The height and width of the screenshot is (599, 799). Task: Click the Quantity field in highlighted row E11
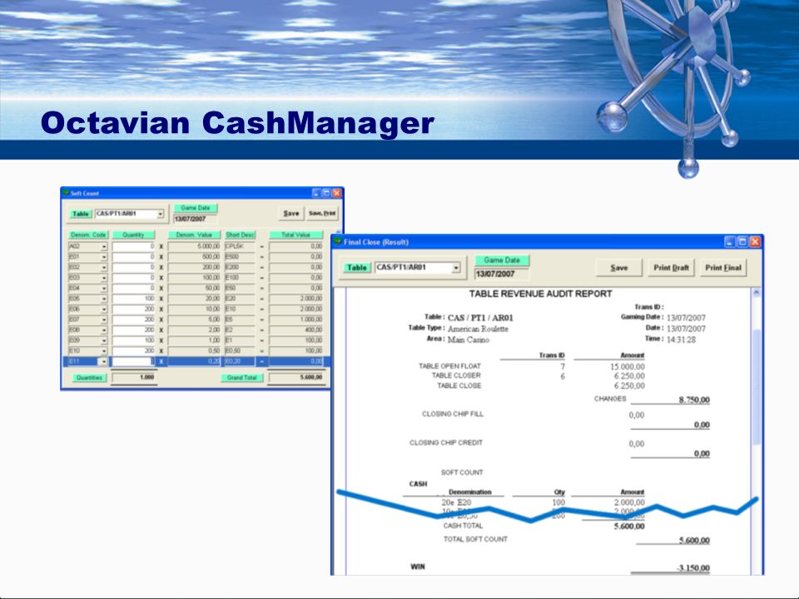coord(133,361)
